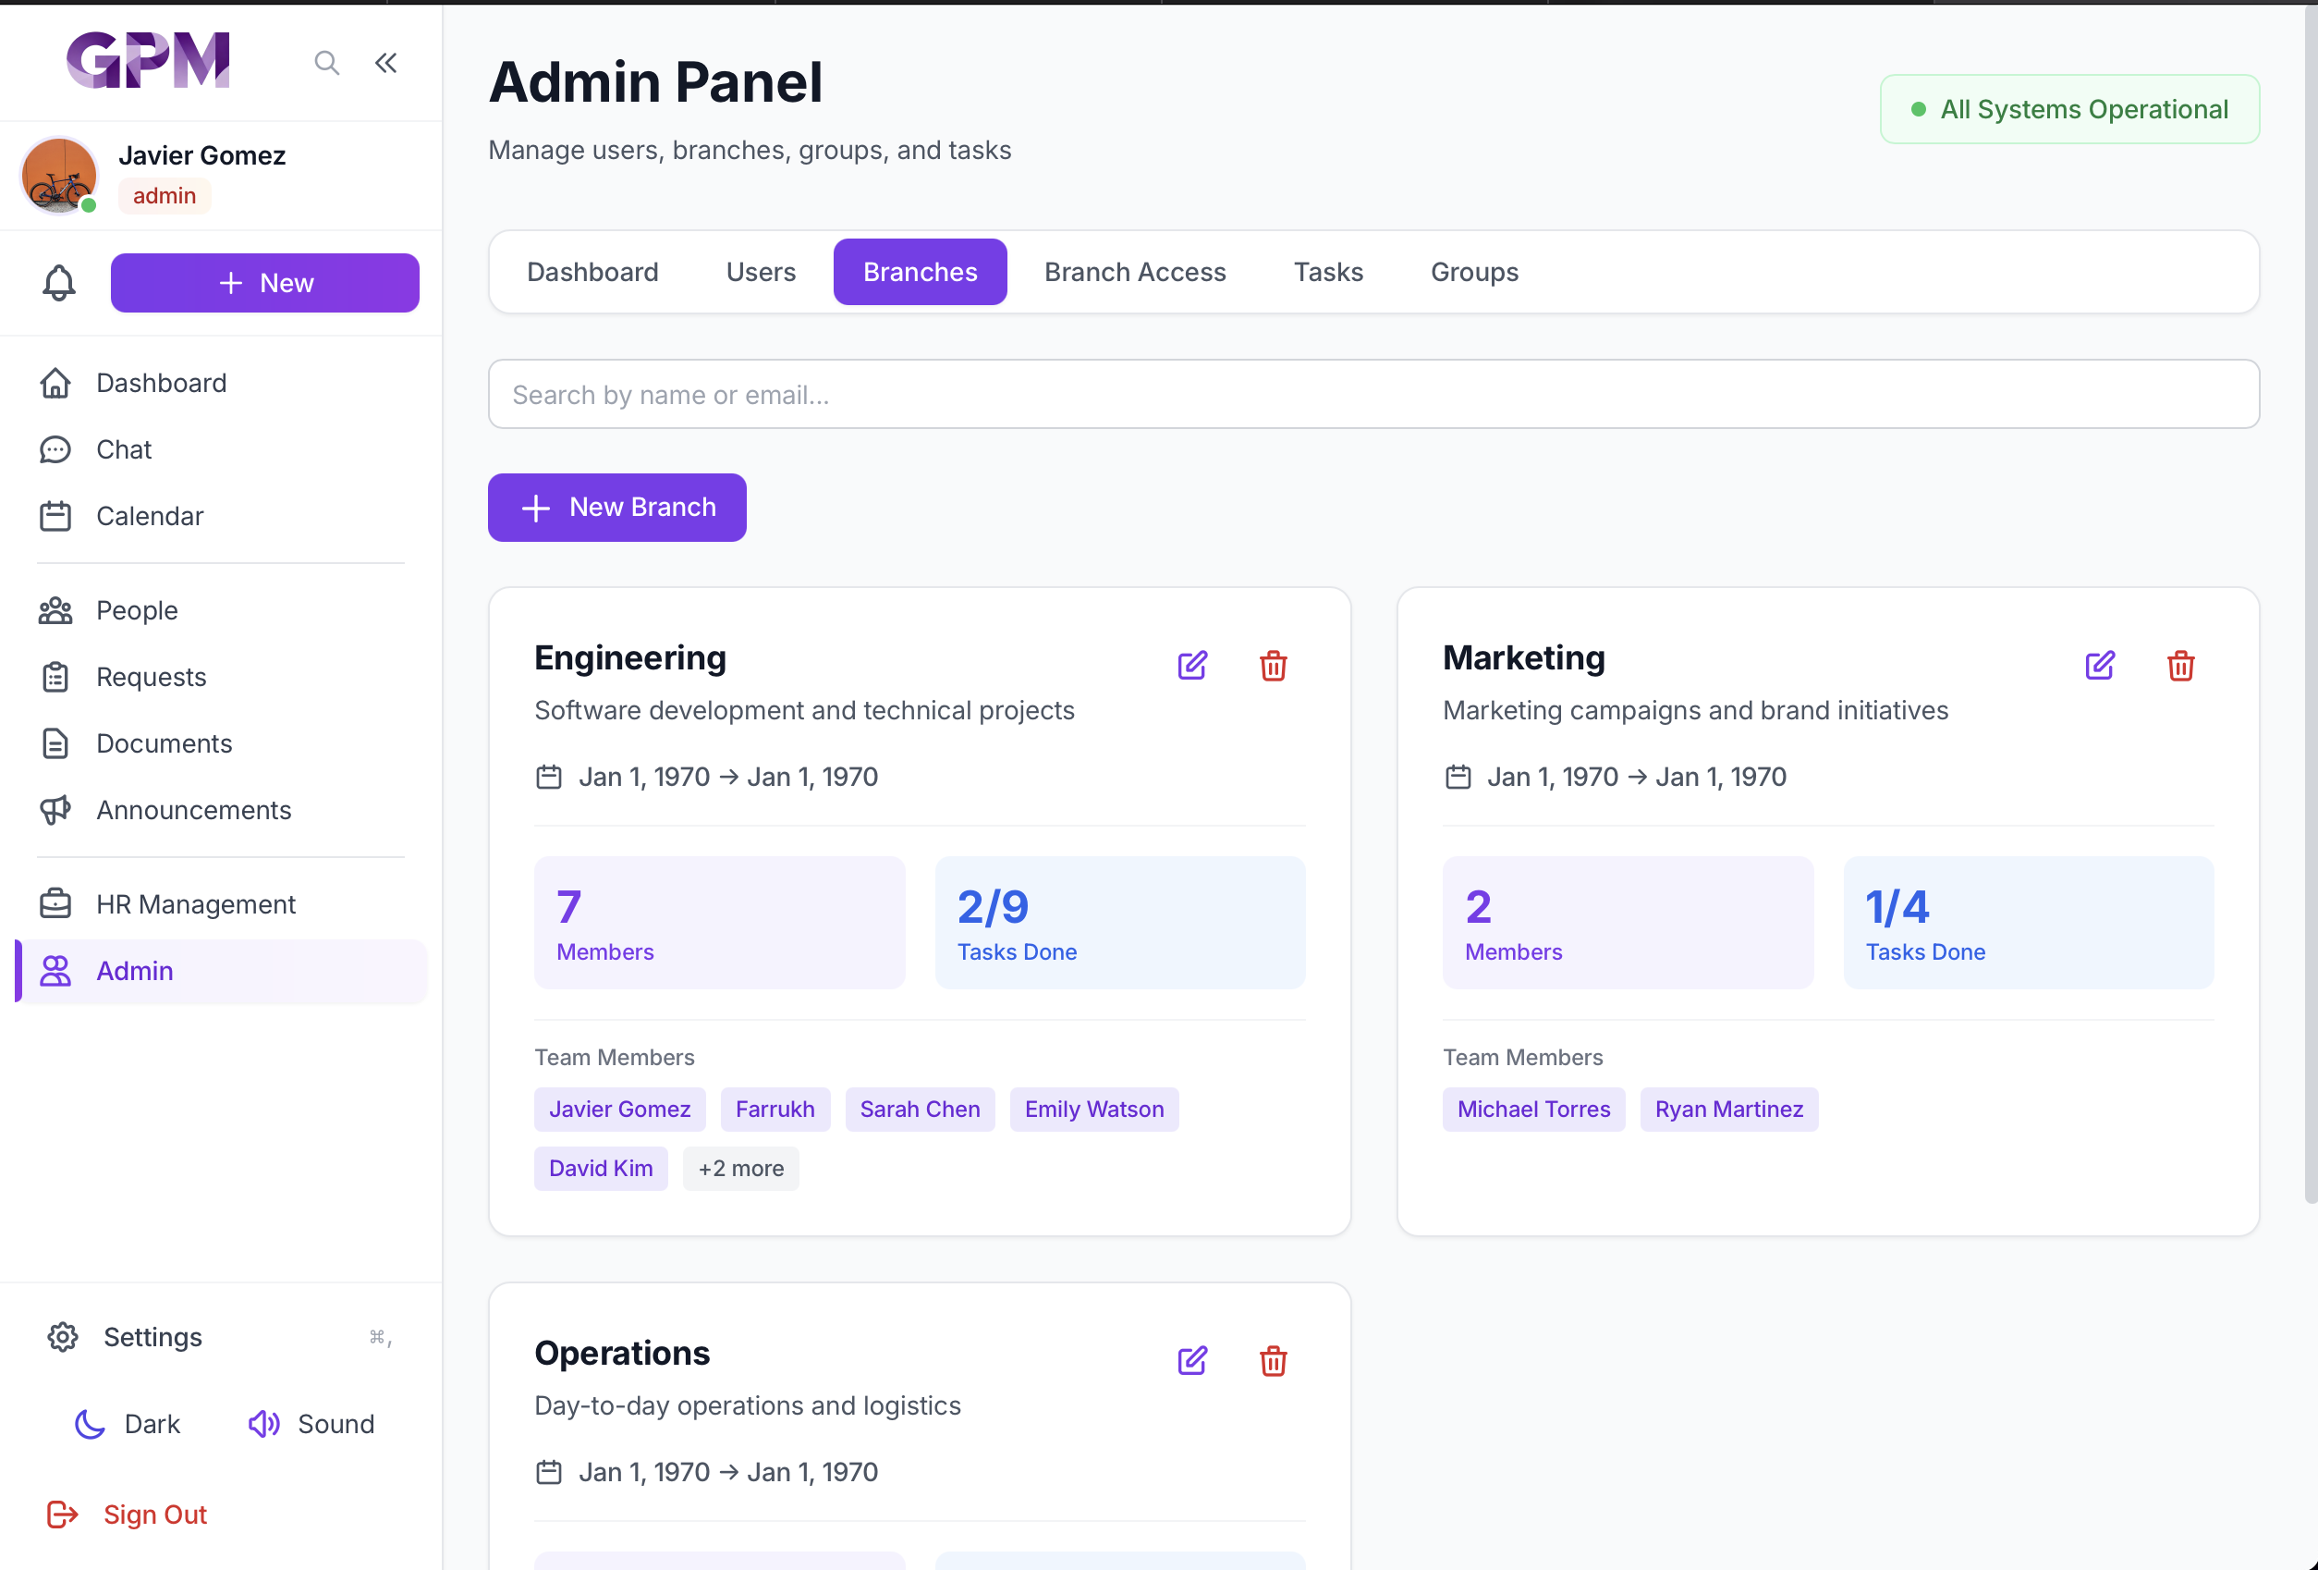This screenshot has width=2318, height=1570.
Task: Expand +2 more team members
Action: [x=741, y=1168]
